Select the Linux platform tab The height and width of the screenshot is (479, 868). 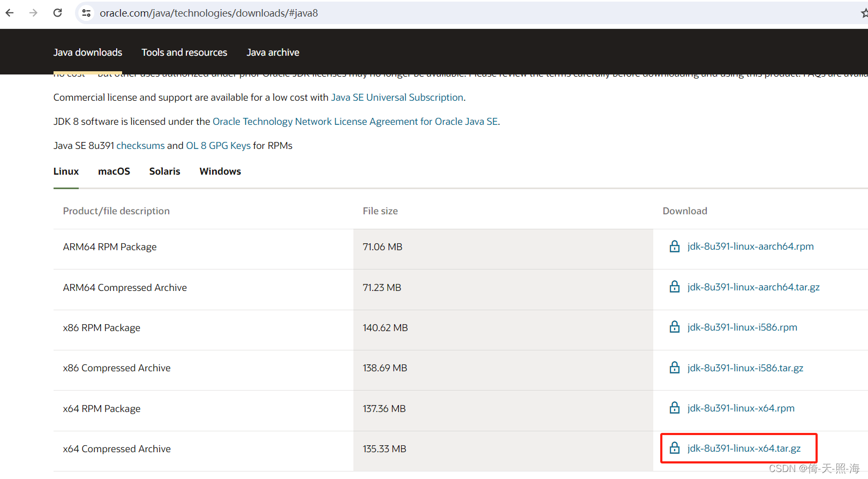tap(66, 171)
